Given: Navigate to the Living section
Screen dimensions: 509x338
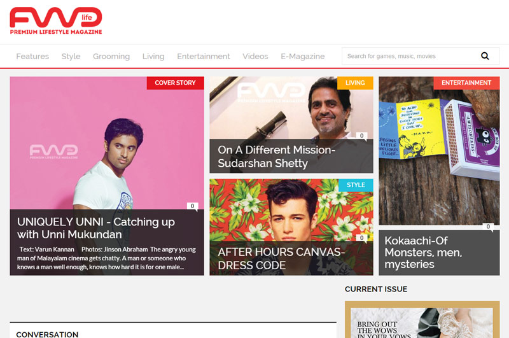Looking at the screenshot, I should point(153,56).
